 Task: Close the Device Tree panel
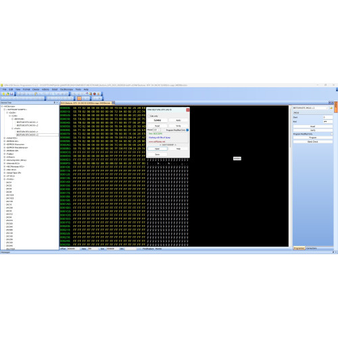[57, 103]
